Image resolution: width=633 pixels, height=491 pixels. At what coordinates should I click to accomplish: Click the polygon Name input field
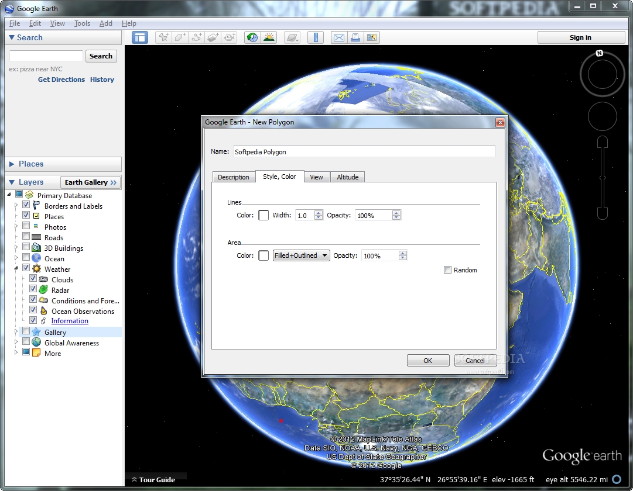coord(364,152)
